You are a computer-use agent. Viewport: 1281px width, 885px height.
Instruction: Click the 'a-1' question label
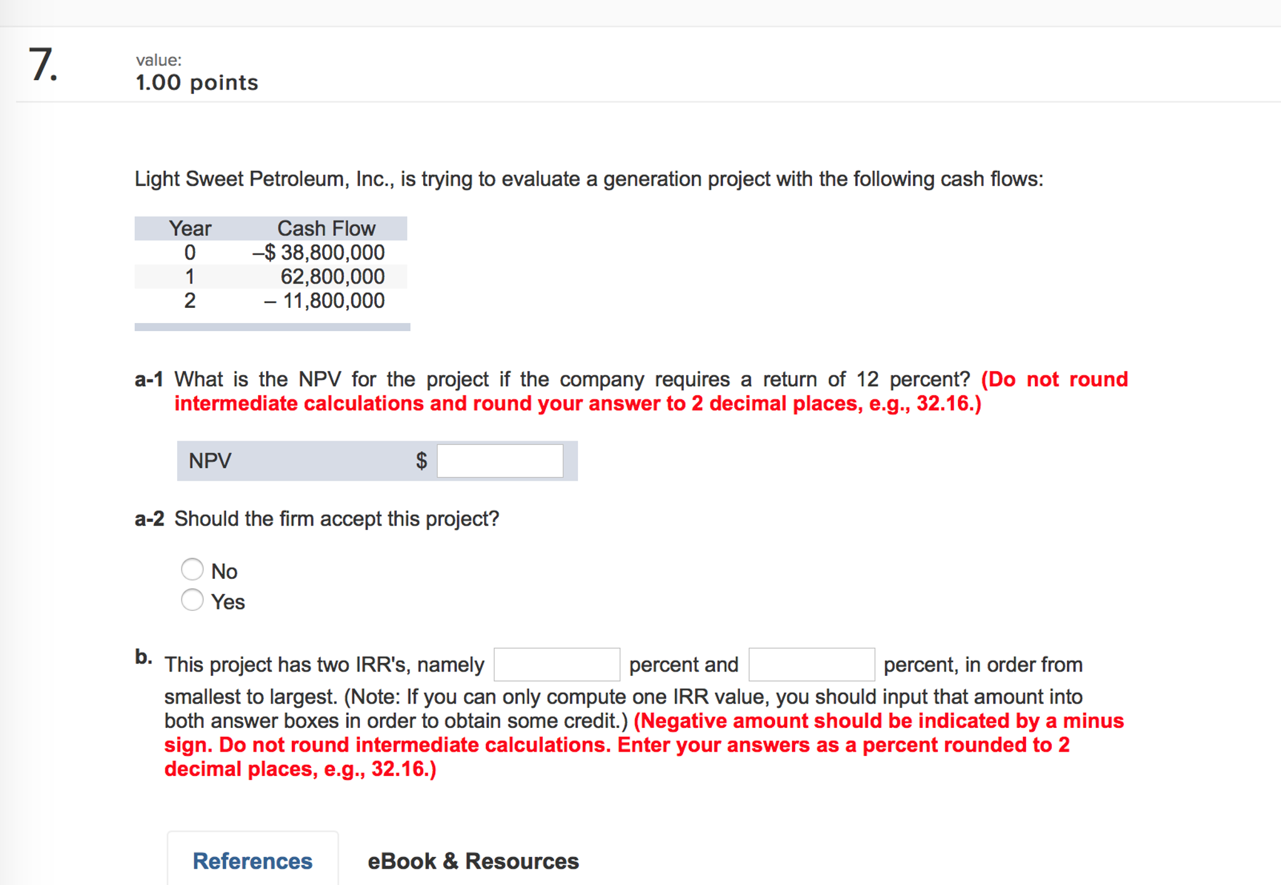click(x=148, y=379)
